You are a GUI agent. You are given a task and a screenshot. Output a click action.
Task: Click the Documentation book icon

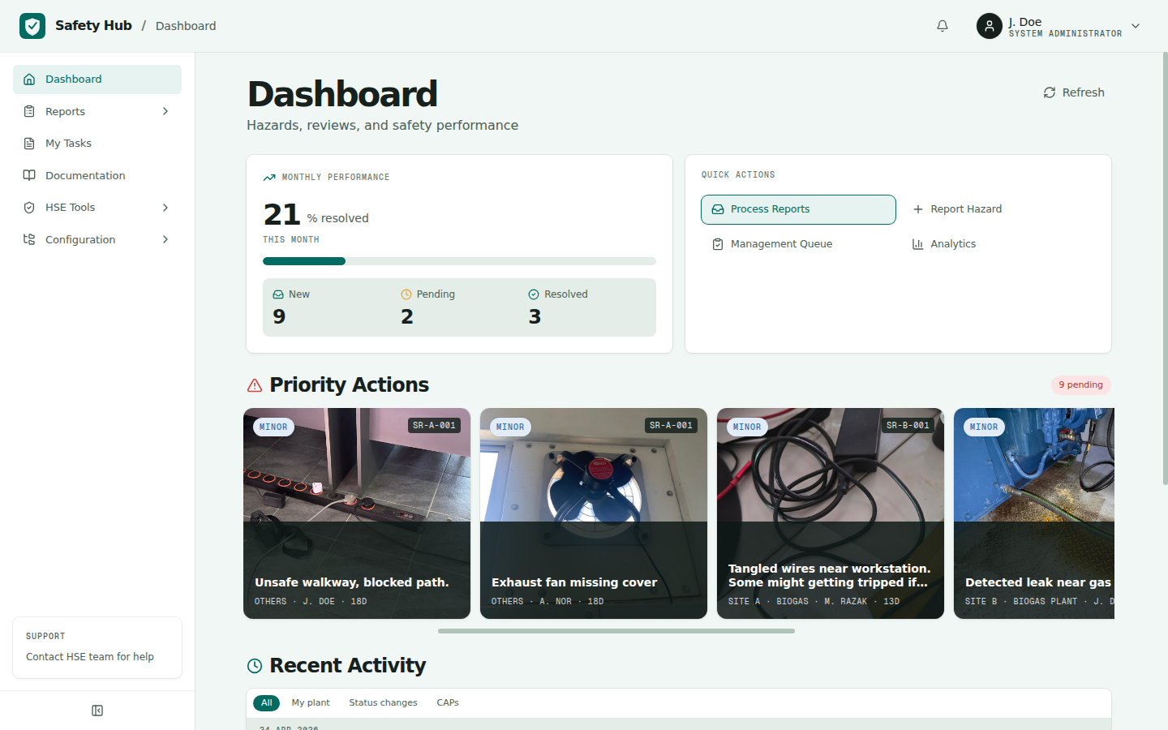click(x=29, y=175)
